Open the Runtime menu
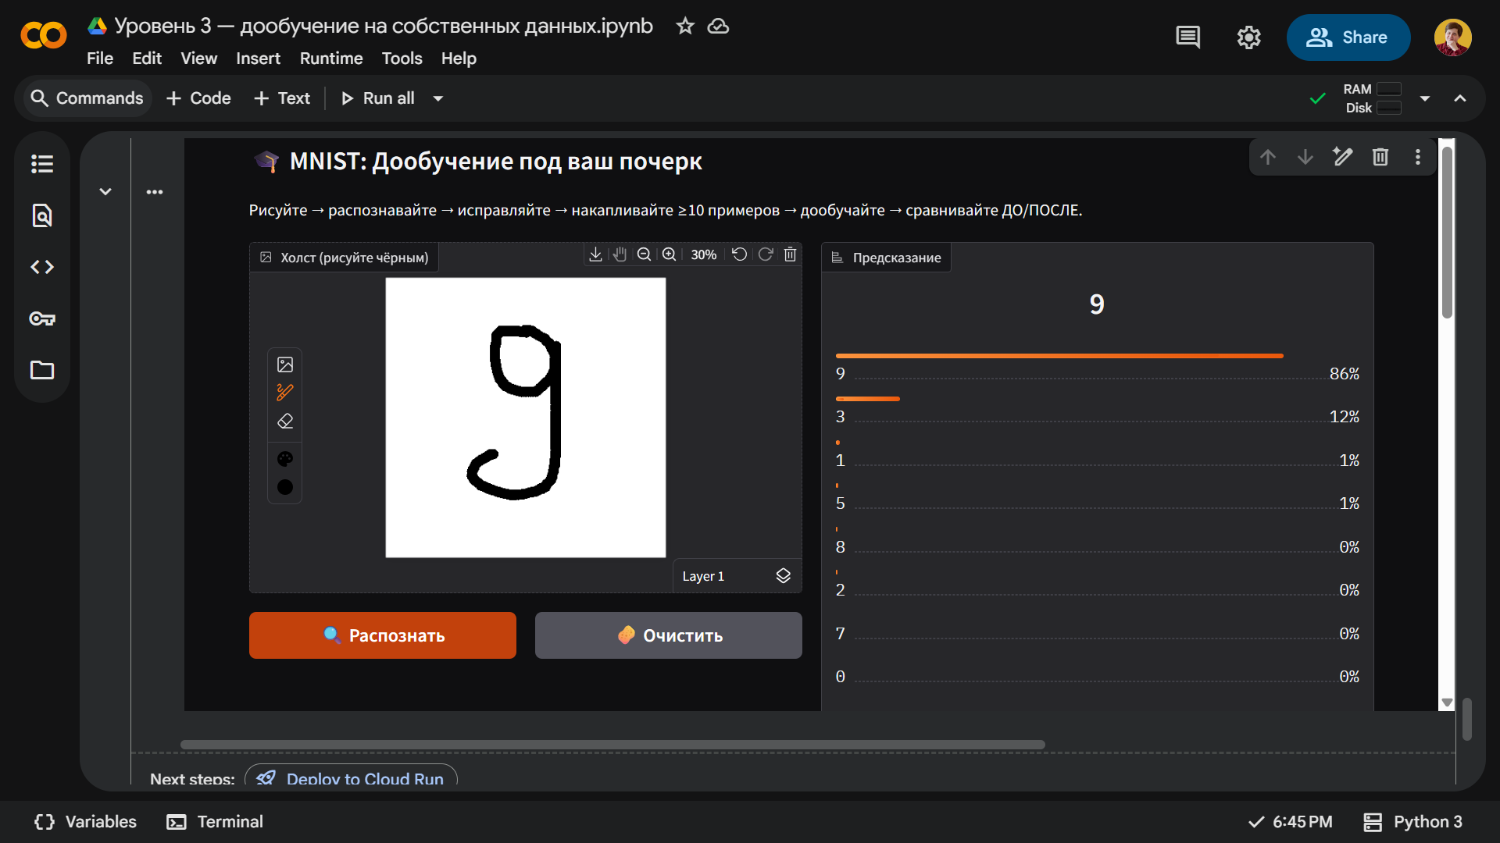Viewport: 1500px width, 843px height. pos(330,59)
